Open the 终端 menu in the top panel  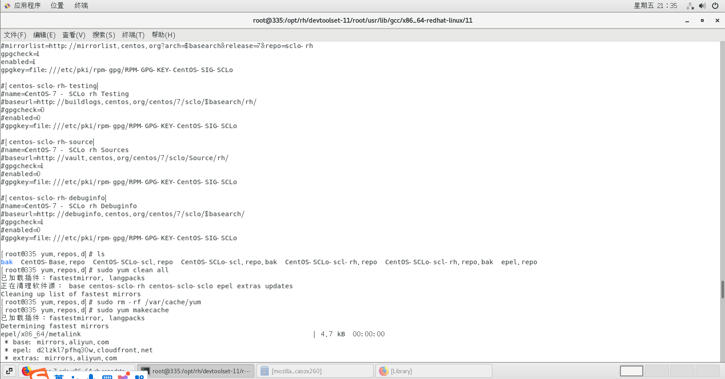(81, 6)
